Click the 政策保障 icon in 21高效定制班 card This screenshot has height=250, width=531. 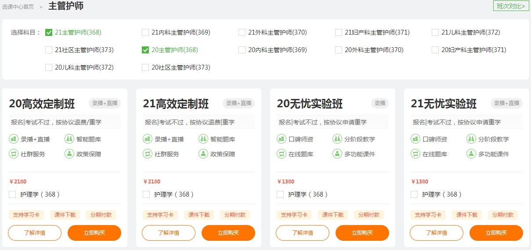[203, 154]
